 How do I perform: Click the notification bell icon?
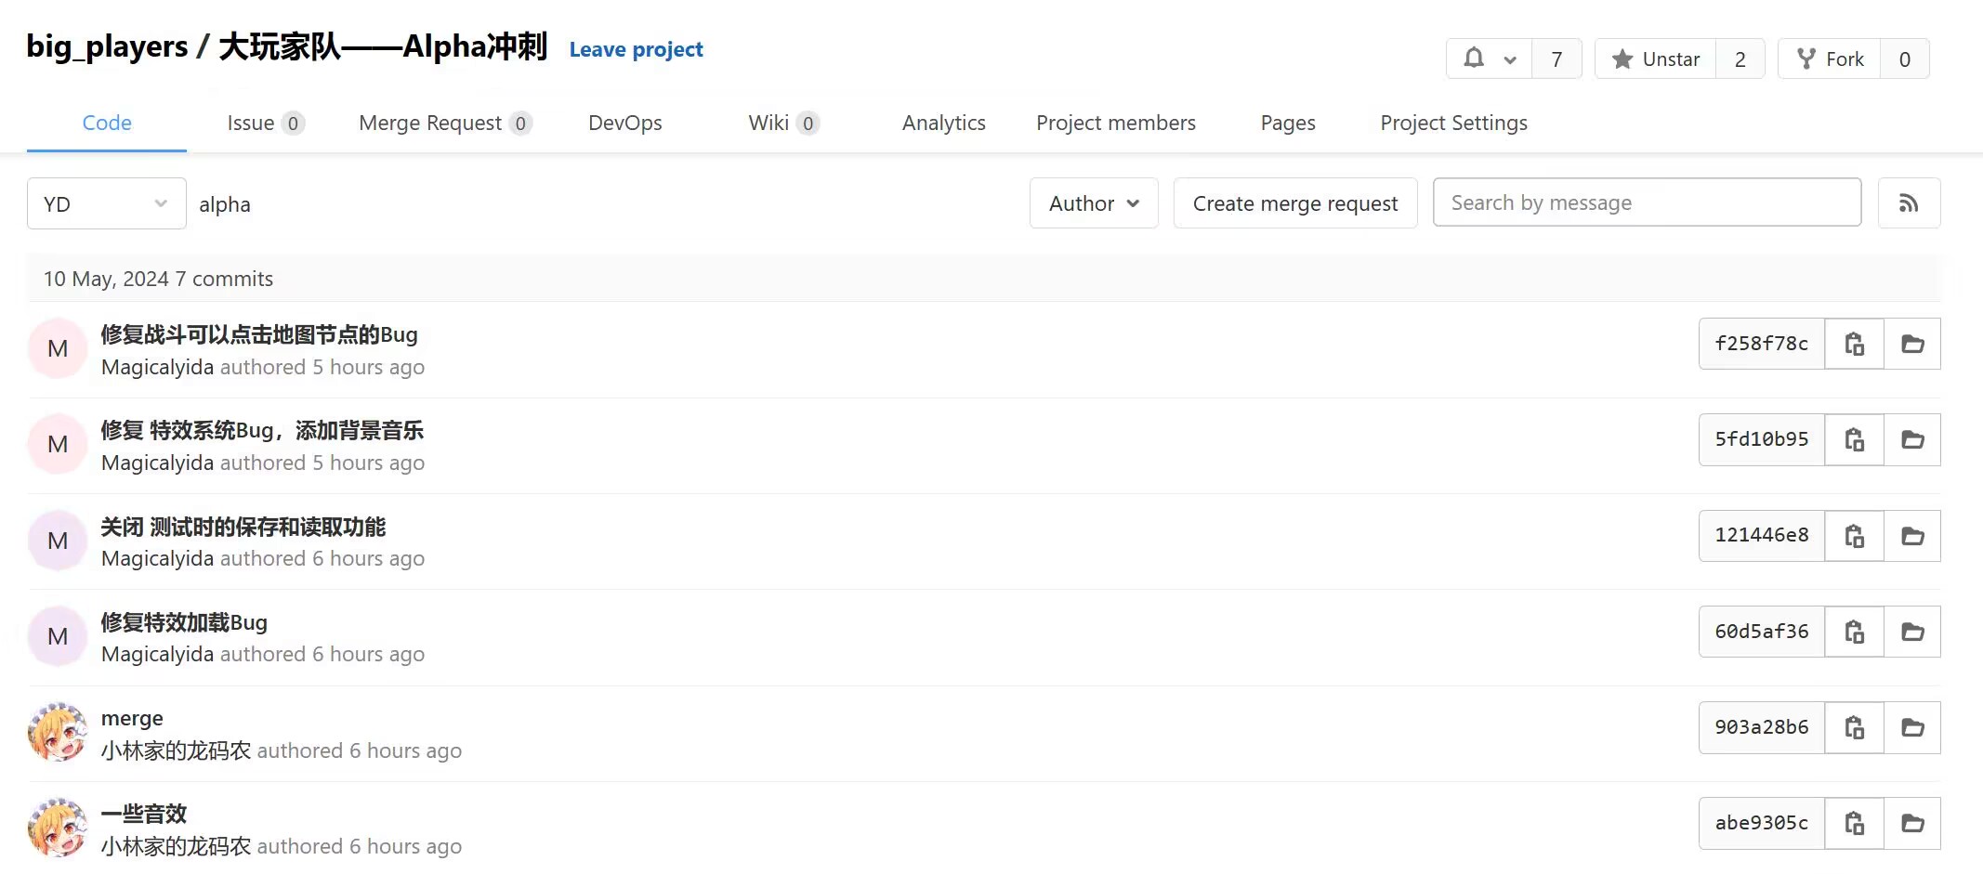[x=1474, y=59]
